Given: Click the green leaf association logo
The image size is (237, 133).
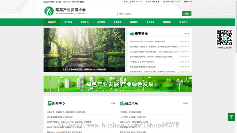Looking at the screenshot, I should [49, 11].
